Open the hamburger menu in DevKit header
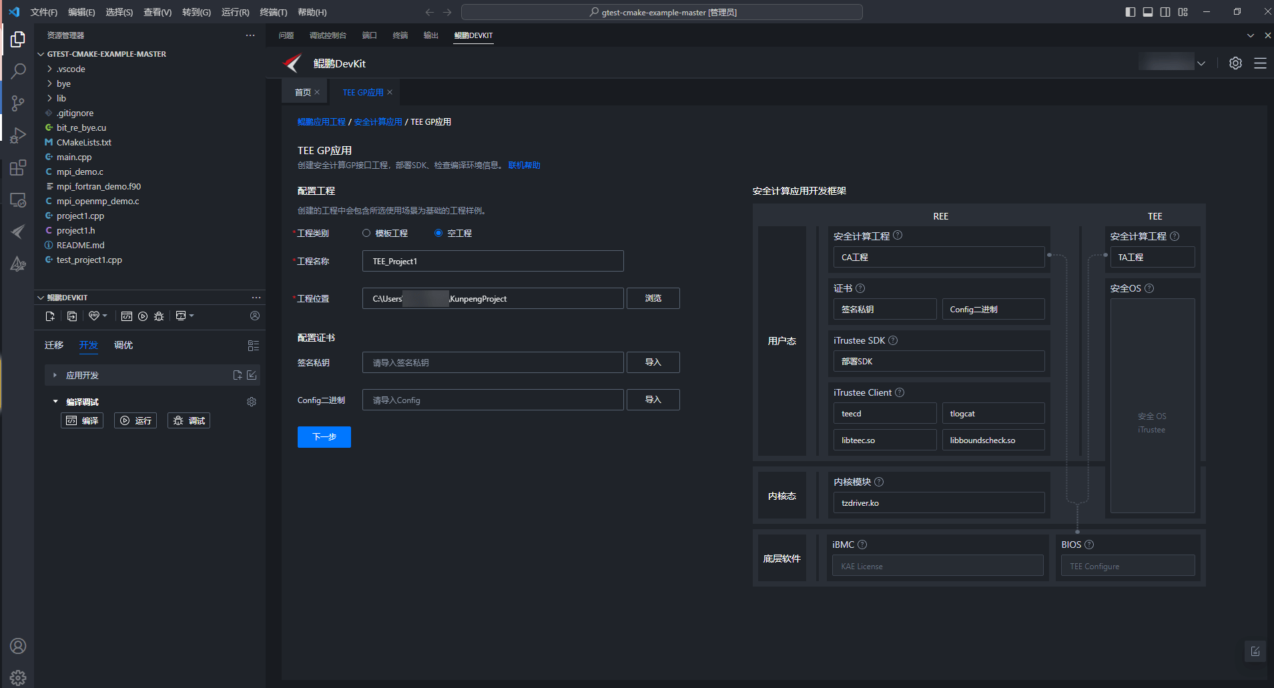Screen dimensions: 1274x688 pyautogui.click(x=1260, y=63)
